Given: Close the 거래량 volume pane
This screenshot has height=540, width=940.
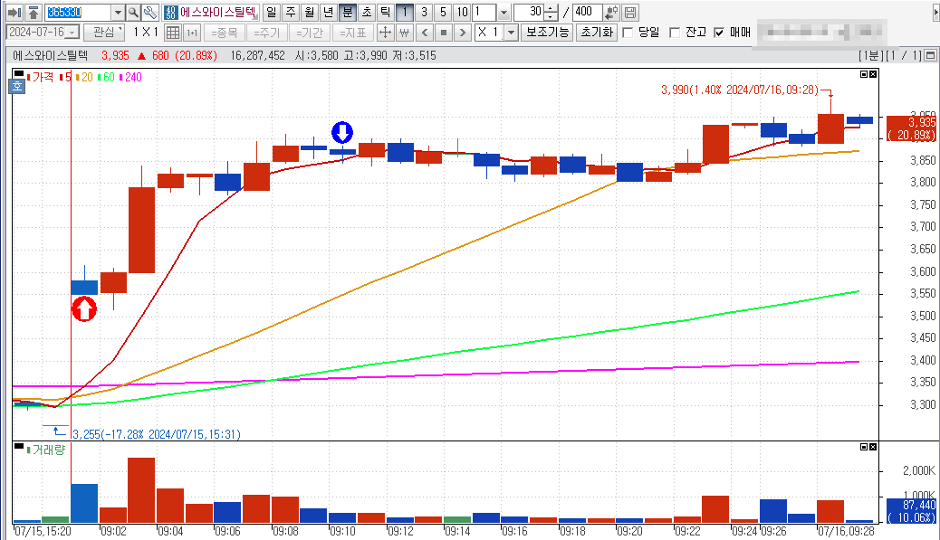Looking at the screenshot, I should (x=873, y=447).
